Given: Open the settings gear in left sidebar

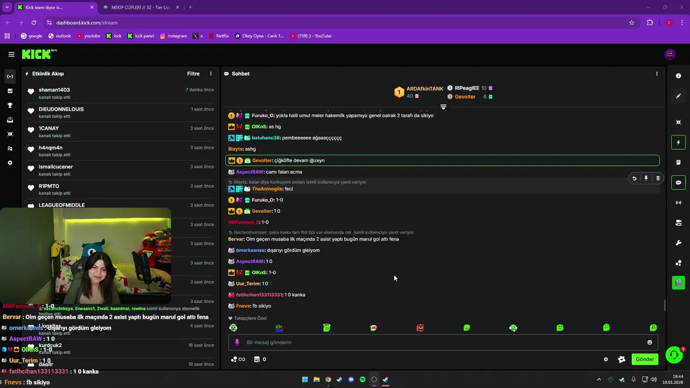Looking at the screenshot, I should (x=10, y=163).
